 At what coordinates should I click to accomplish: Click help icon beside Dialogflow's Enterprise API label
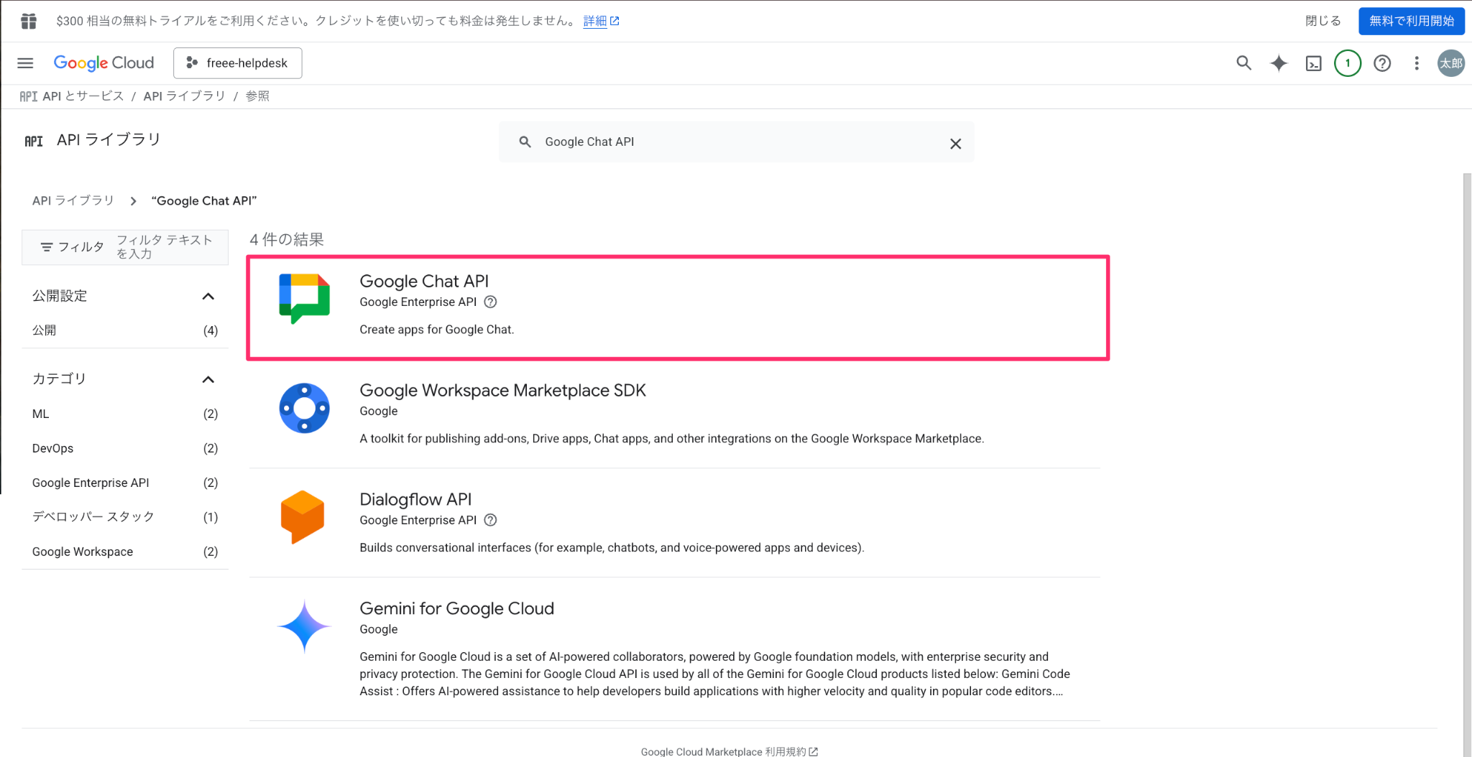[490, 520]
